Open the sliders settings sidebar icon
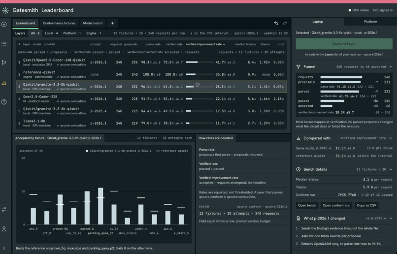Screen dimensions: 397x254 click(x=4, y=210)
